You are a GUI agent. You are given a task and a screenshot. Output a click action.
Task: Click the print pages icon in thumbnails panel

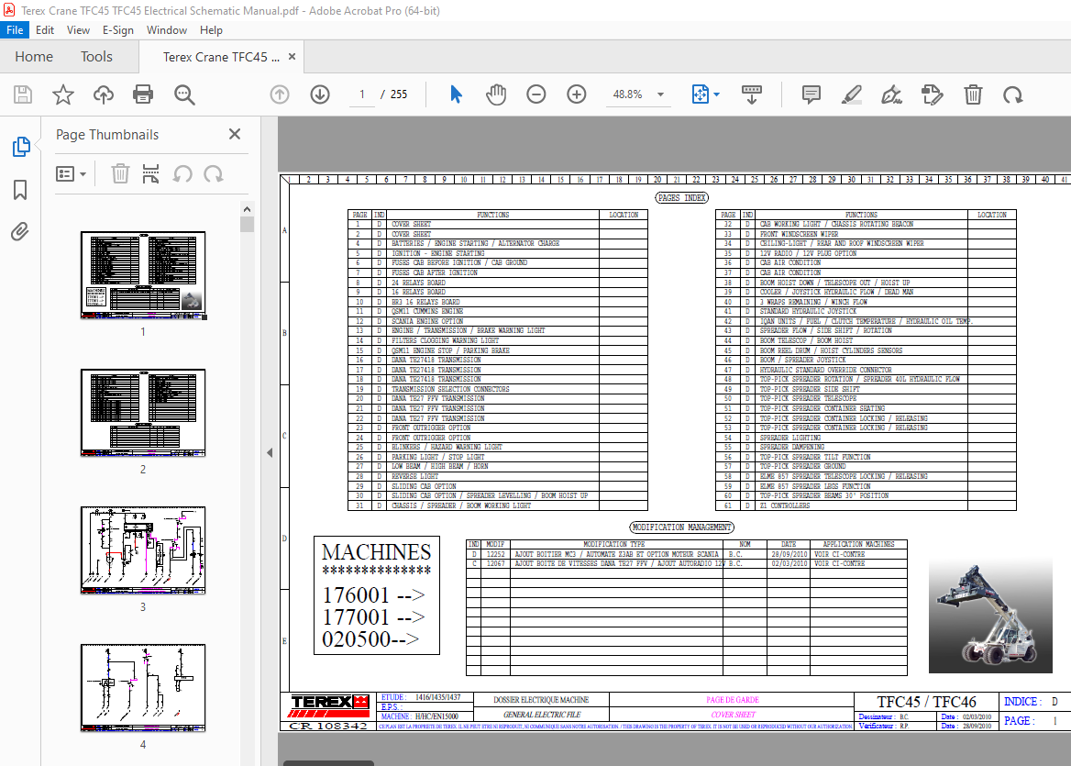(x=151, y=174)
